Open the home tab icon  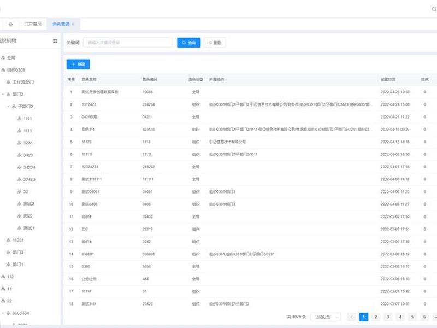(10, 24)
